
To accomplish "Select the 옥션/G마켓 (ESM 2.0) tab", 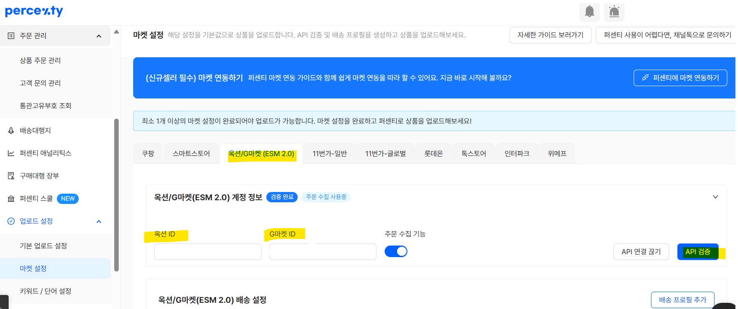I will (261, 154).
